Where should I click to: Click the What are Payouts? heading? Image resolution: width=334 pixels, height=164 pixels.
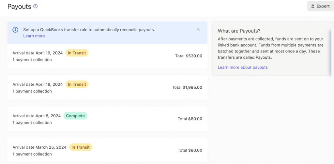tap(239, 31)
